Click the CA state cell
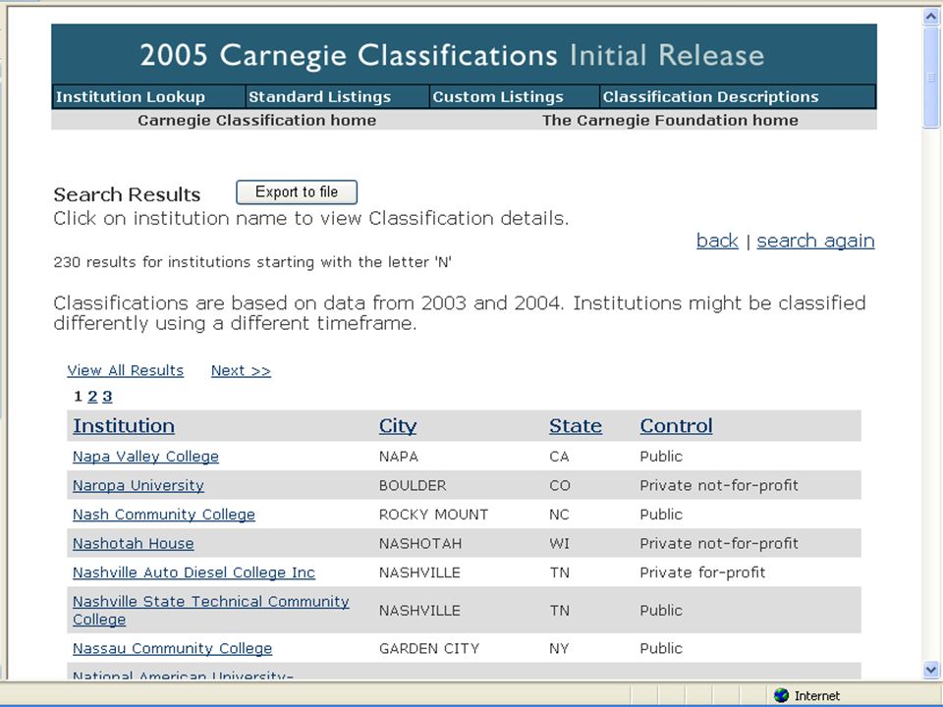The width and height of the screenshot is (943, 707). pyautogui.click(x=559, y=457)
